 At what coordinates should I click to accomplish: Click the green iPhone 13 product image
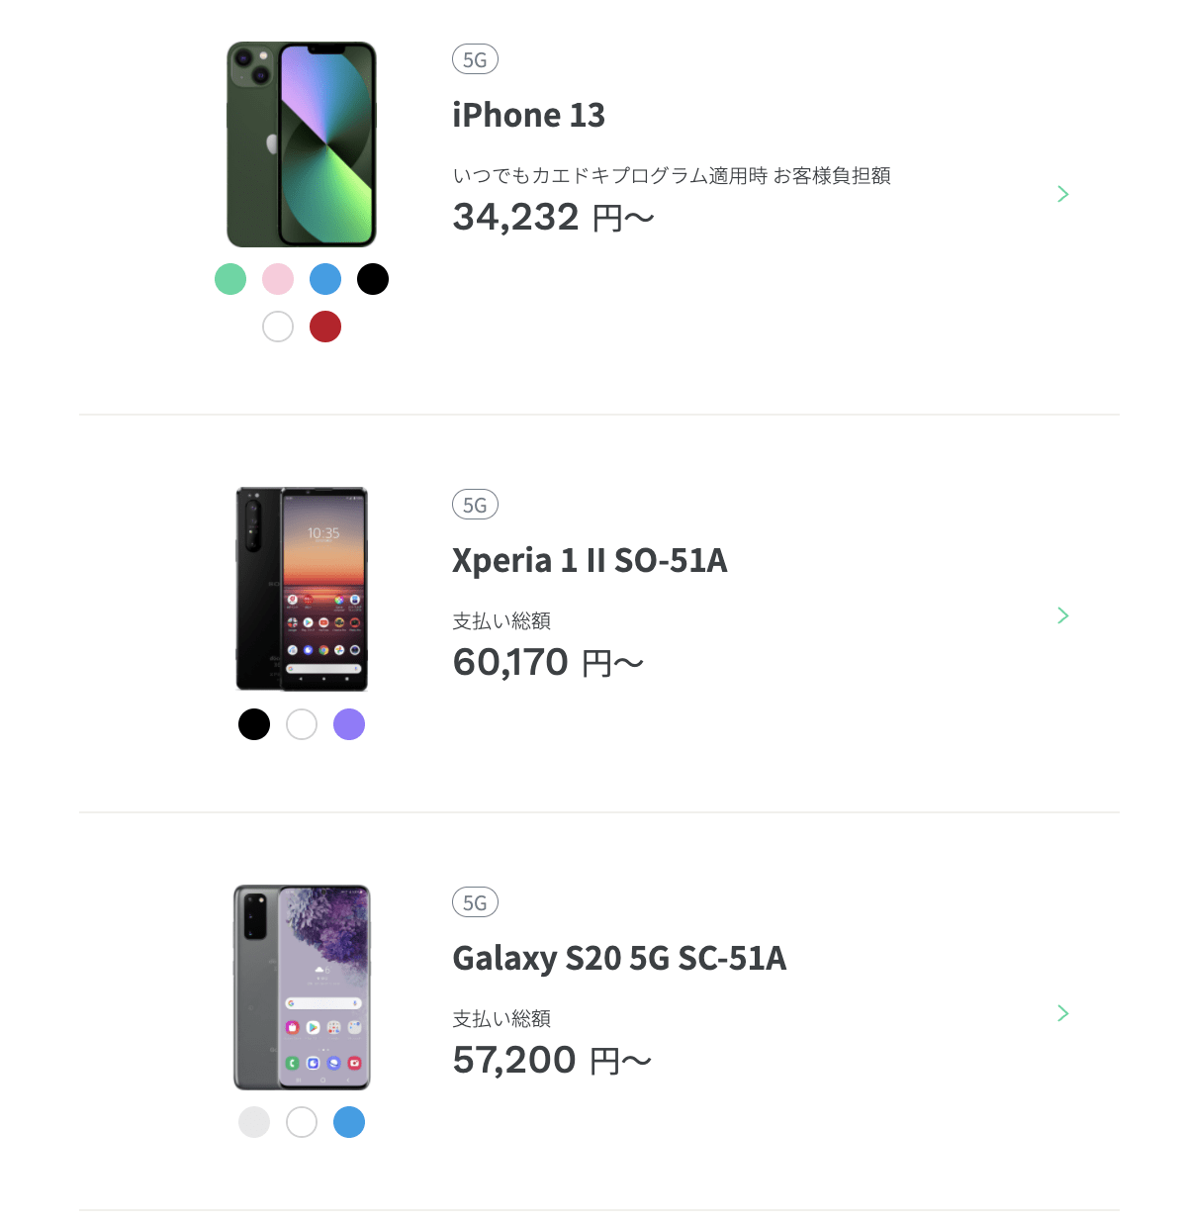click(302, 144)
